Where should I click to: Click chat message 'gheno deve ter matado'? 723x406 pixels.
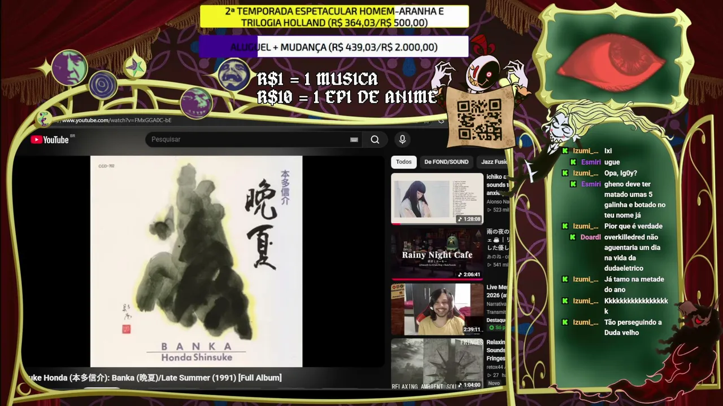point(635,200)
